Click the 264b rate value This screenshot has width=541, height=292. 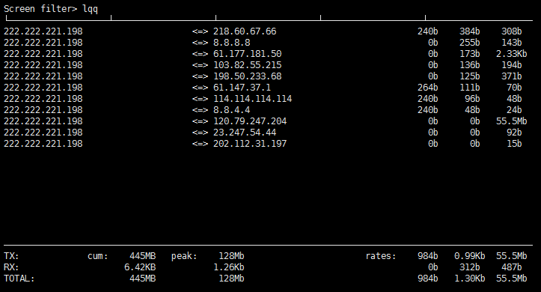point(428,88)
